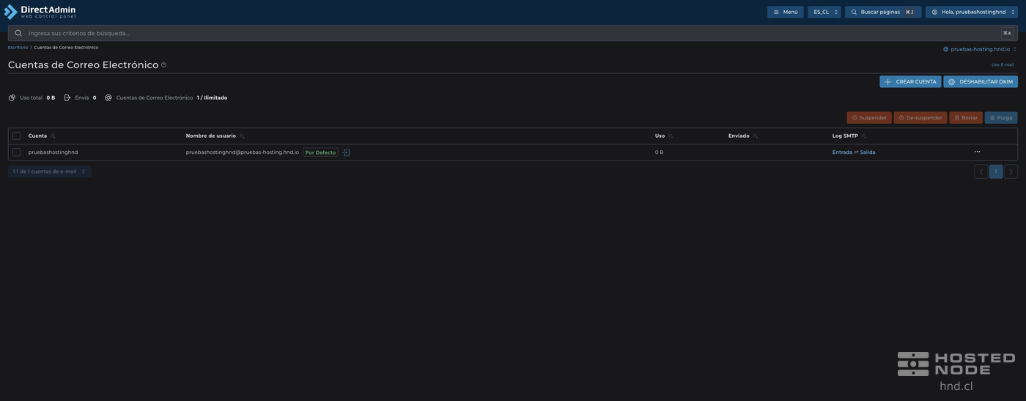Open Buscar páginas search
The width and height of the screenshot is (1026, 401).
(x=883, y=12)
